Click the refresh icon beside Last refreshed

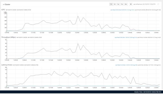(x=158, y=4)
